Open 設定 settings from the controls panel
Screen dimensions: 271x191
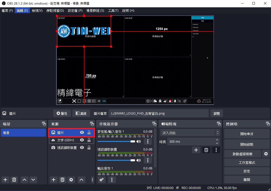pos(247,171)
